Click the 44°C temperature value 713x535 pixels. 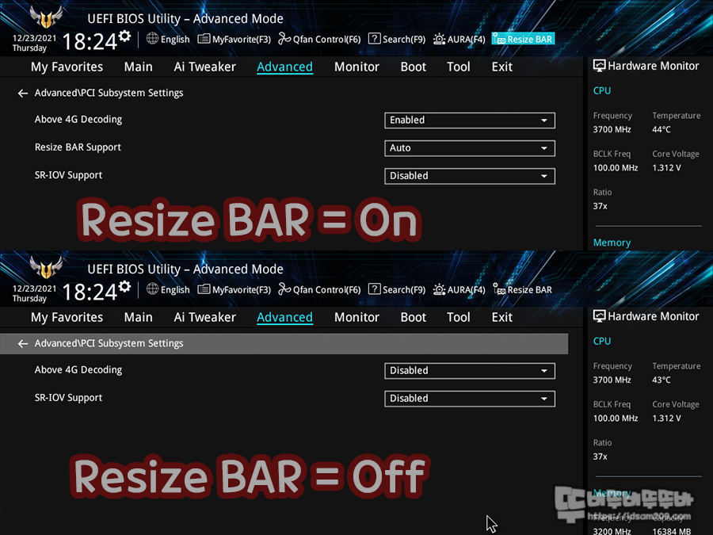662,130
